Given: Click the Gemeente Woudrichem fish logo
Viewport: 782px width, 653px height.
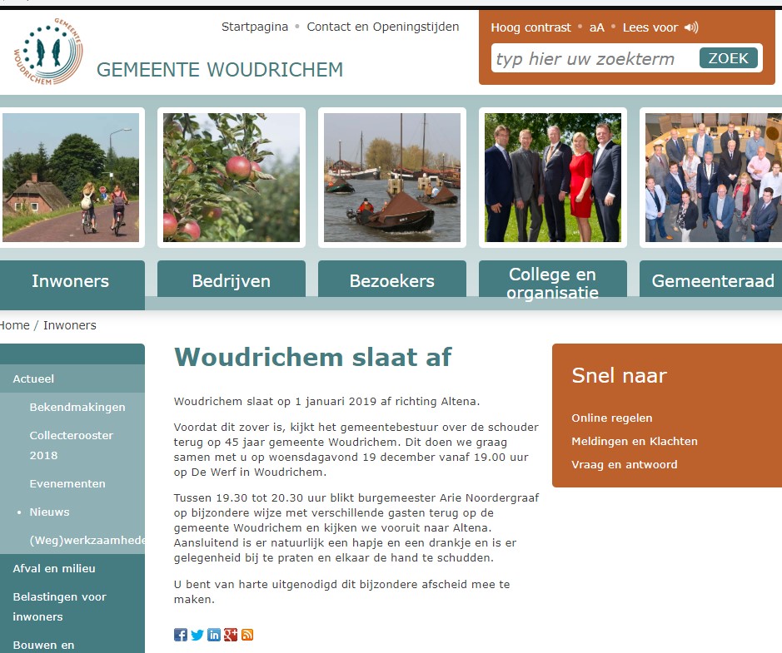Looking at the screenshot, I should (47, 52).
